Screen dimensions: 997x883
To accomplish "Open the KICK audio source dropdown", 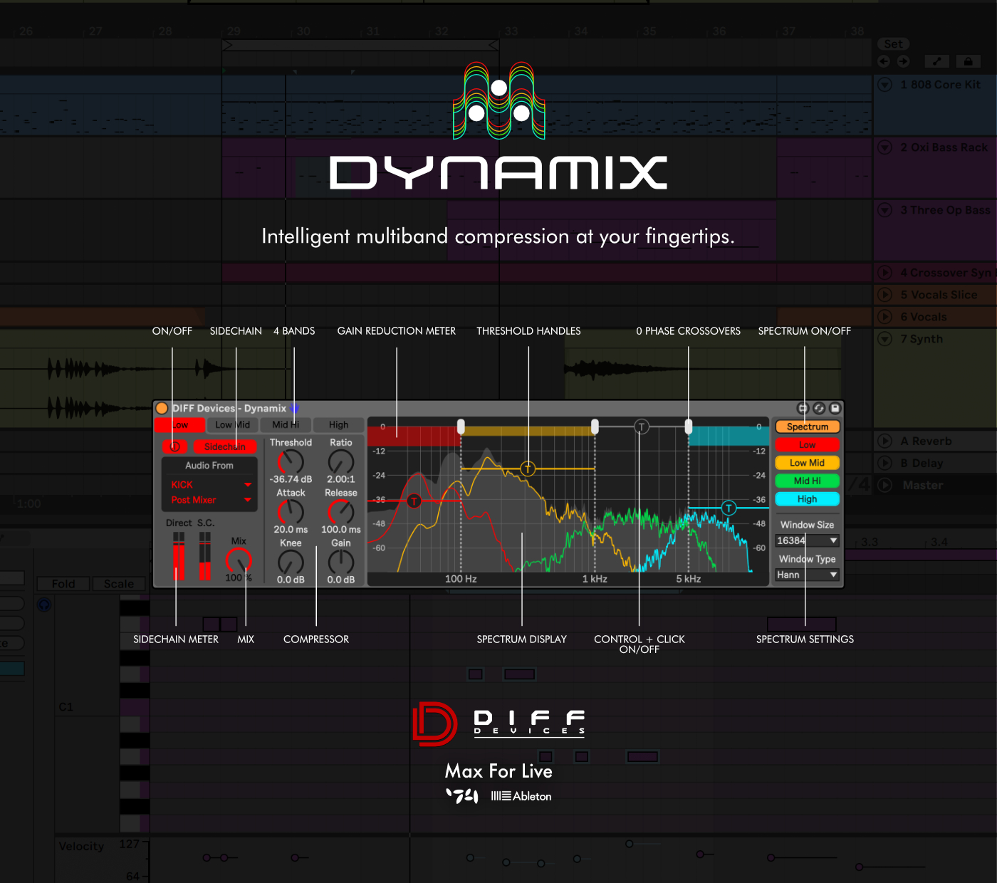I will pyautogui.click(x=209, y=484).
